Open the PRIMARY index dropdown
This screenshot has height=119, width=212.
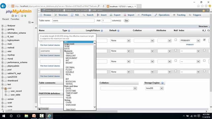(x=190, y=41)
